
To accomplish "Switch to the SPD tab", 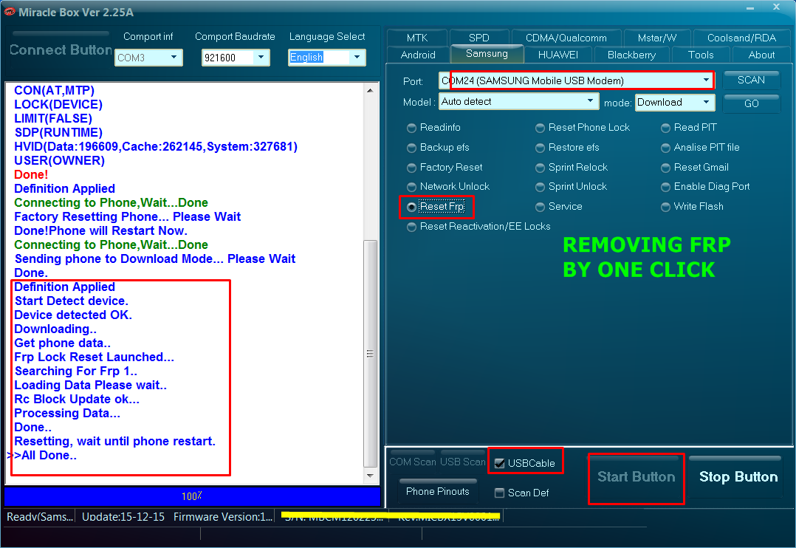I will (x=478, y=38).
